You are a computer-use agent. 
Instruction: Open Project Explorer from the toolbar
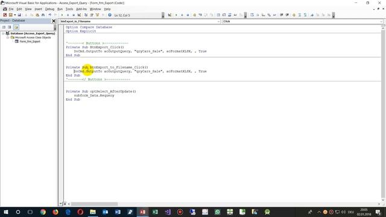click(86, 15)
